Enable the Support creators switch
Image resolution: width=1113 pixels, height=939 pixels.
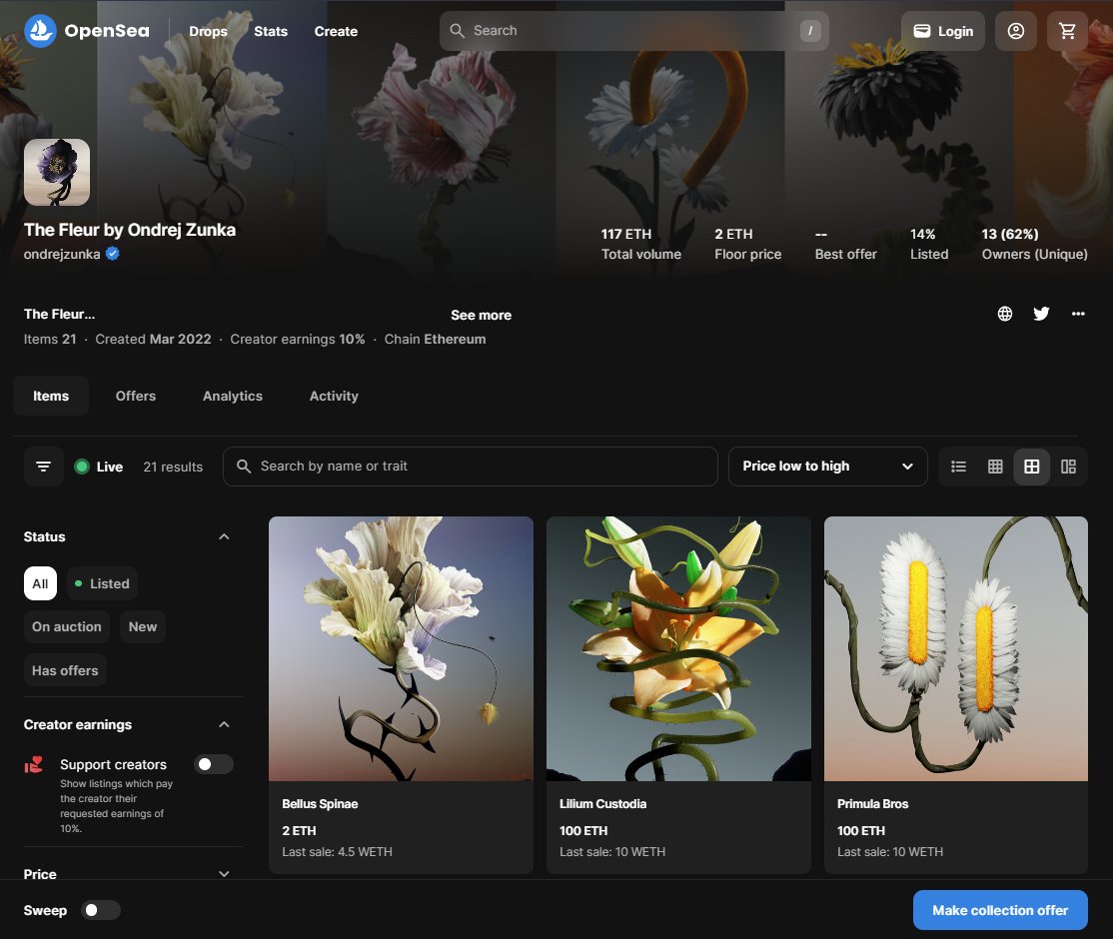pos(214,764)
